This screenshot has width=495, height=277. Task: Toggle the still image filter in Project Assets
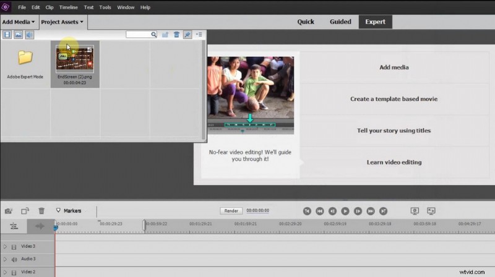coord(19,35)
